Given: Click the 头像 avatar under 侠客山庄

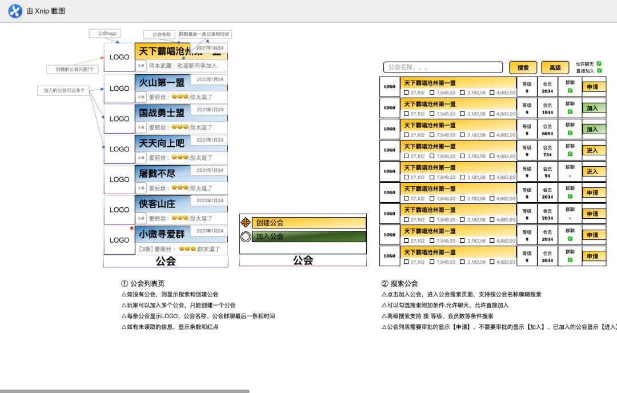Looking at the screenshot, I should (x=141, y=218).
